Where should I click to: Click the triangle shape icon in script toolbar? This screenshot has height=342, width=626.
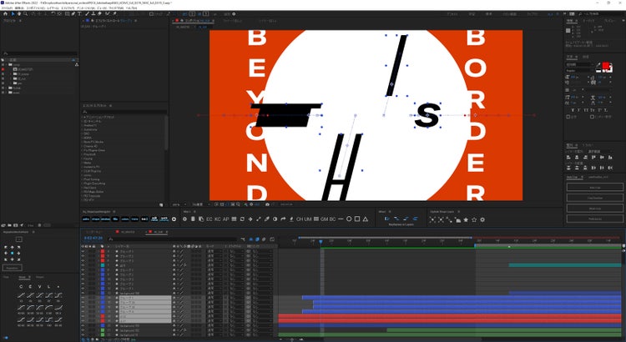(x=366, y=219)
